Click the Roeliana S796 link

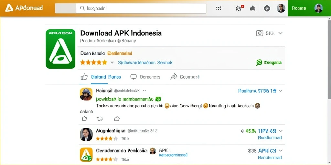coord(257,91)
